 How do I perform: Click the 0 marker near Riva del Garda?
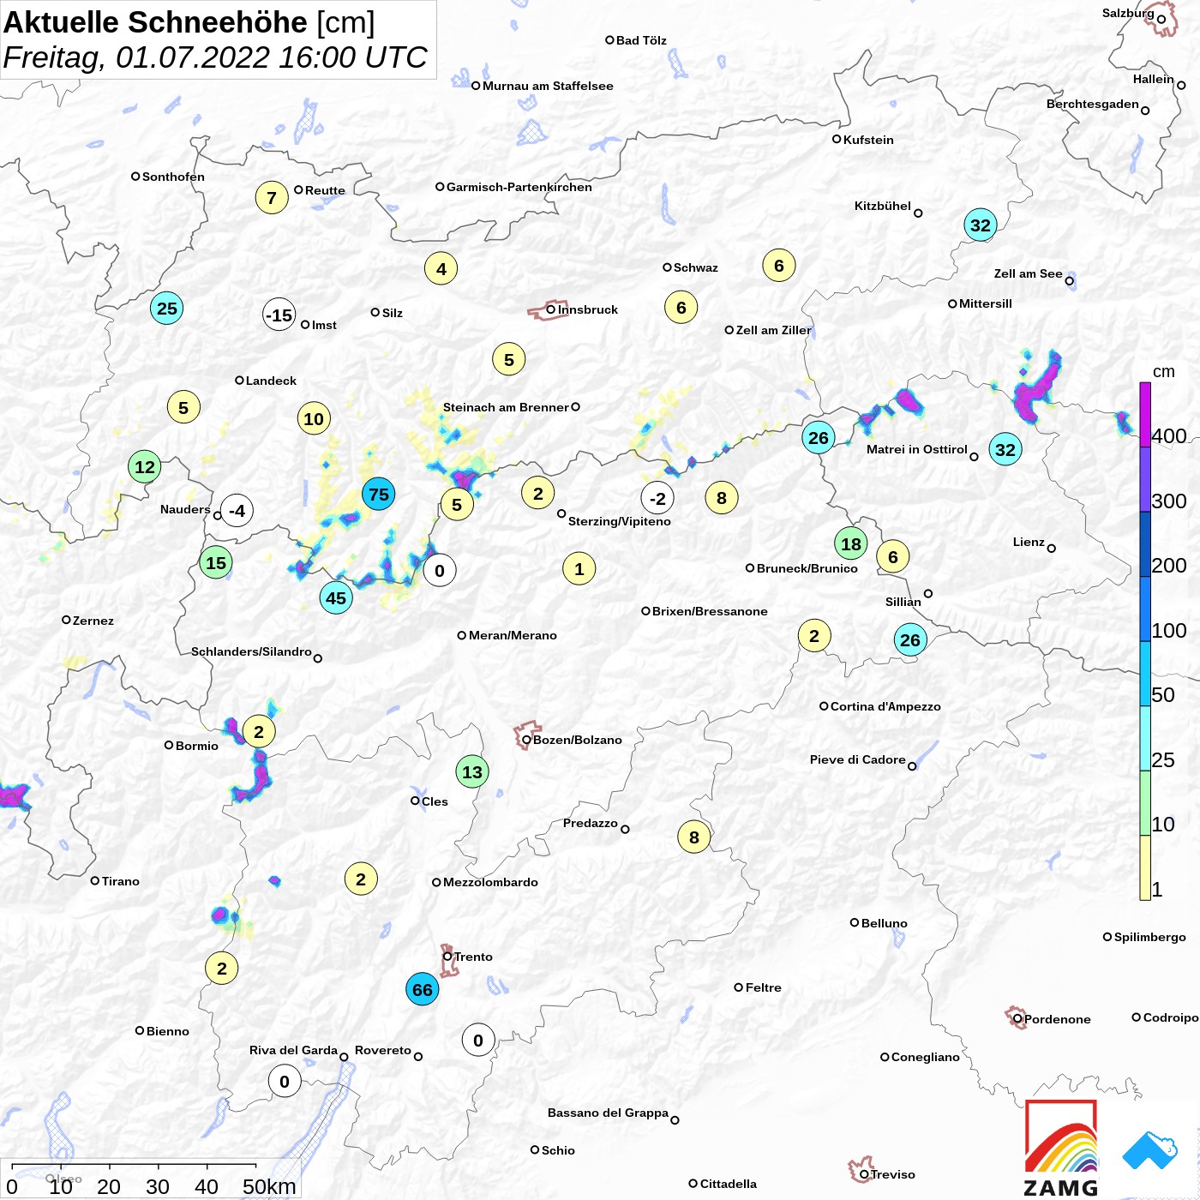285,1082
